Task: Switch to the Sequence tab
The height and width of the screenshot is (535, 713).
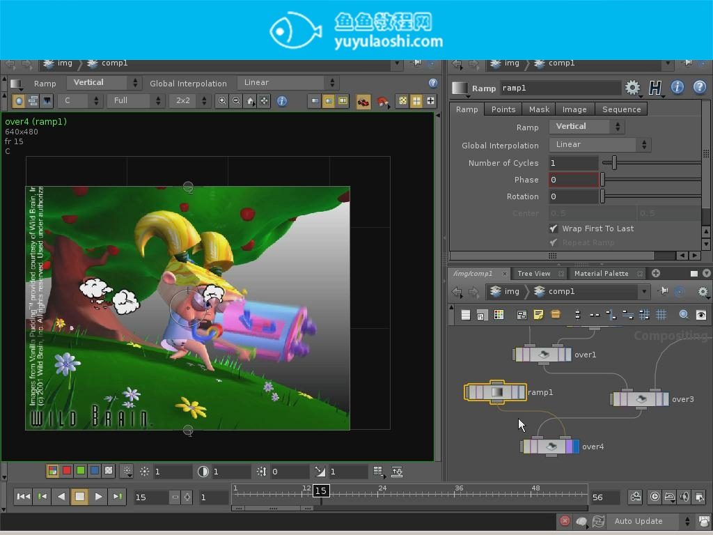Action: [x=621, y=109]
